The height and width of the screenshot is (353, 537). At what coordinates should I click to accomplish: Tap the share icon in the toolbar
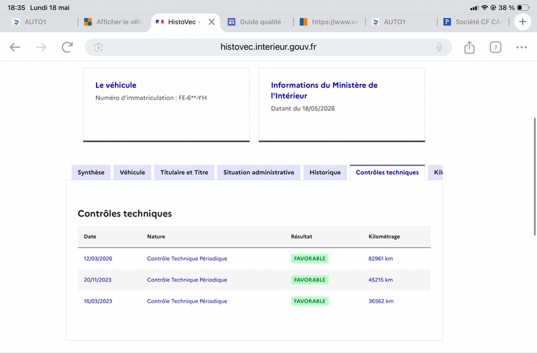click(x=469, y=47)
